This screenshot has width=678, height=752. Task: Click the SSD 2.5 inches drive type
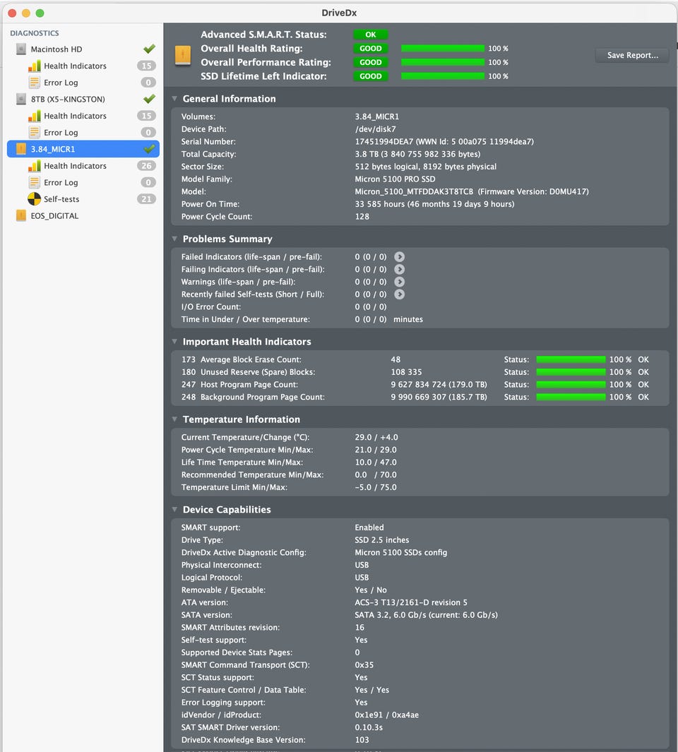(382, 540)
